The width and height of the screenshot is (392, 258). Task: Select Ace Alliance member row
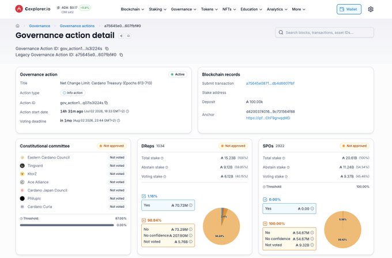pyautogui.click(x=73, y=182)
